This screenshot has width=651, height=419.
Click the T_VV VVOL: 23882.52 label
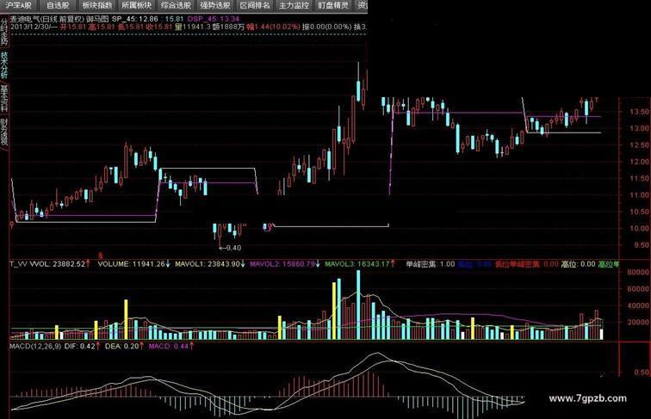[47, 264]
